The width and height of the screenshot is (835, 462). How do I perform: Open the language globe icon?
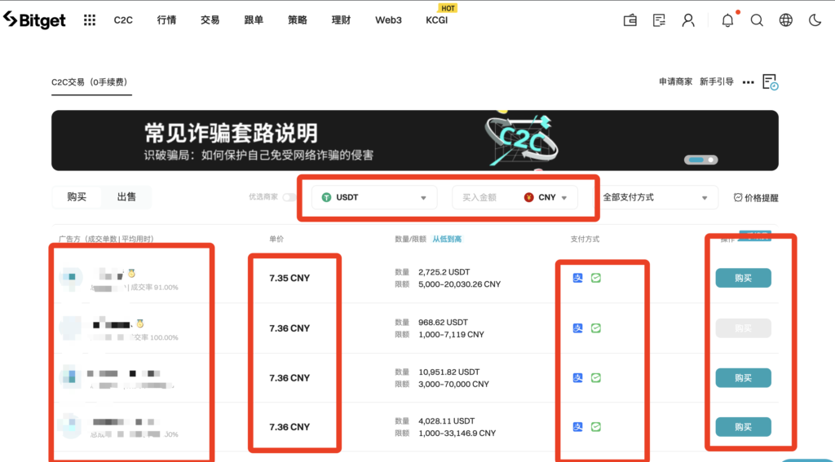[786, 20]
